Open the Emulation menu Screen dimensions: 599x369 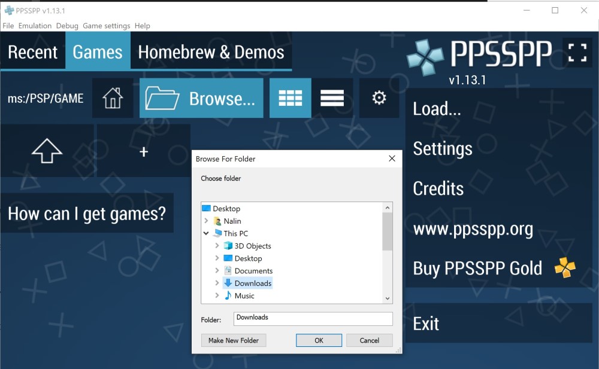click(x=35, y=26)
